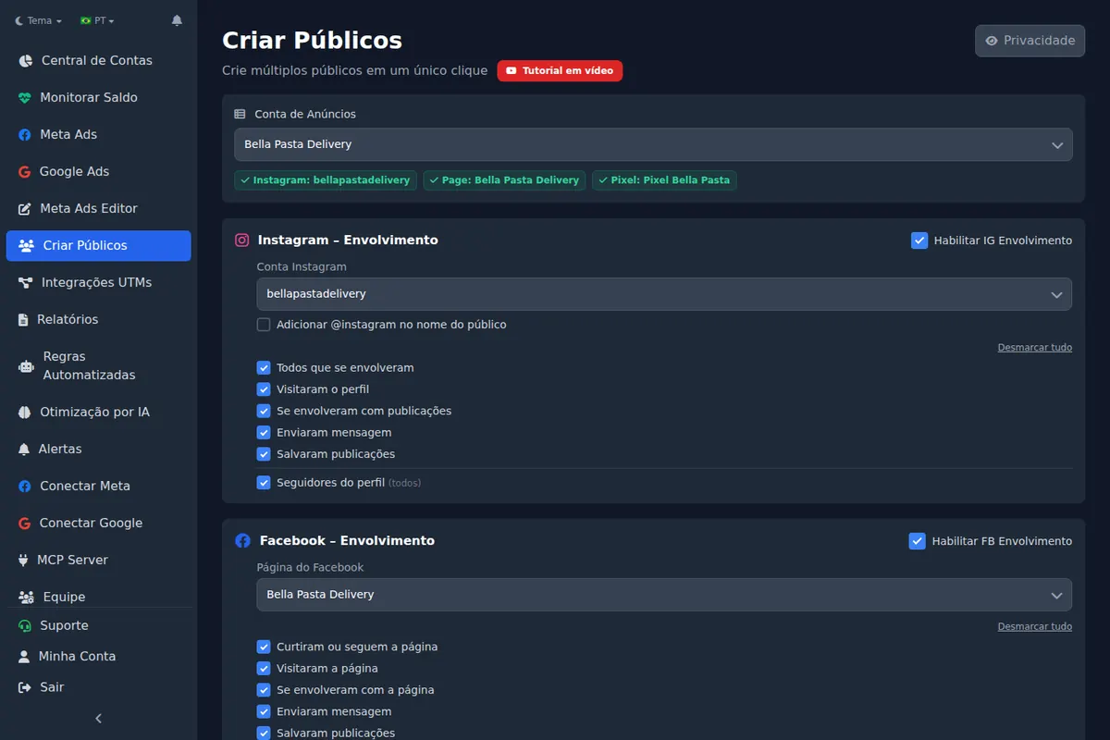Uncheck Visitaram o perfil
The image size is (1110, 740).
[264, 389]
